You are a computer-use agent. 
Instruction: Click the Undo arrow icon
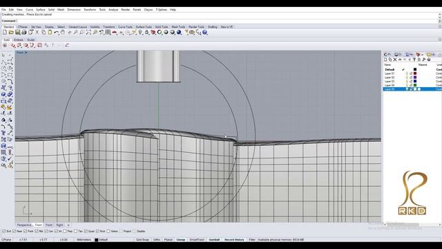(x=57, y=33)
